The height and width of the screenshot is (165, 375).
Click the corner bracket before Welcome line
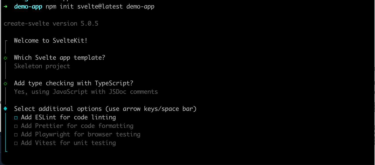tap(6, 41)
